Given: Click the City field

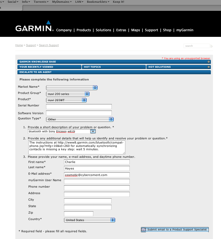Looking at the screenshot, I should point(88,201).
